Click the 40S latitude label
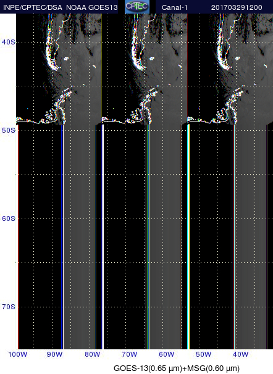The width and height of the screenshot is (273, 374). (9, 42)
